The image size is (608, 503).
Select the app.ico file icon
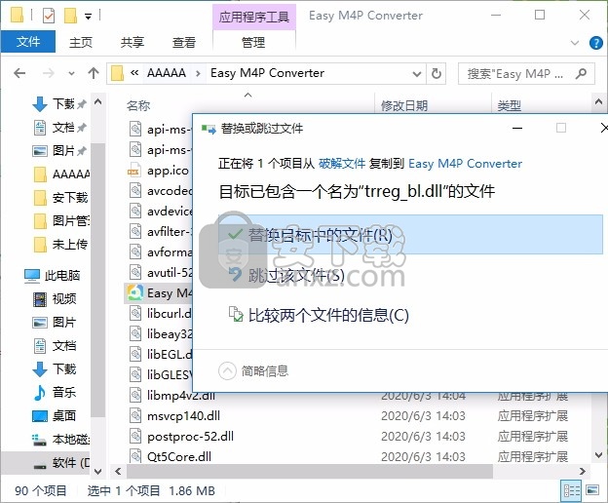134,170
